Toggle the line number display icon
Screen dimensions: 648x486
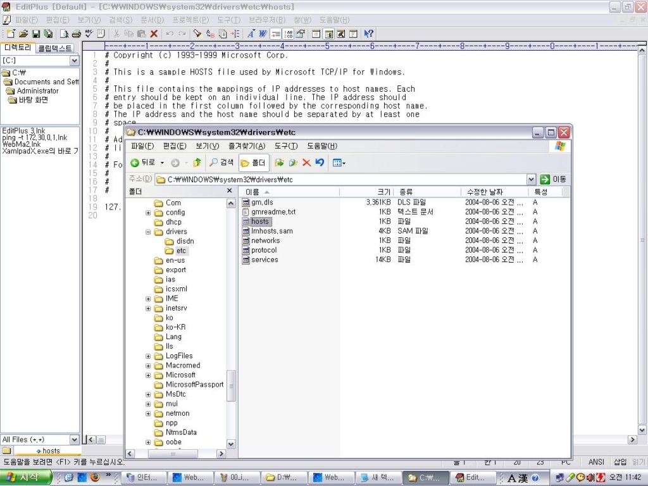tap(289, 34)
